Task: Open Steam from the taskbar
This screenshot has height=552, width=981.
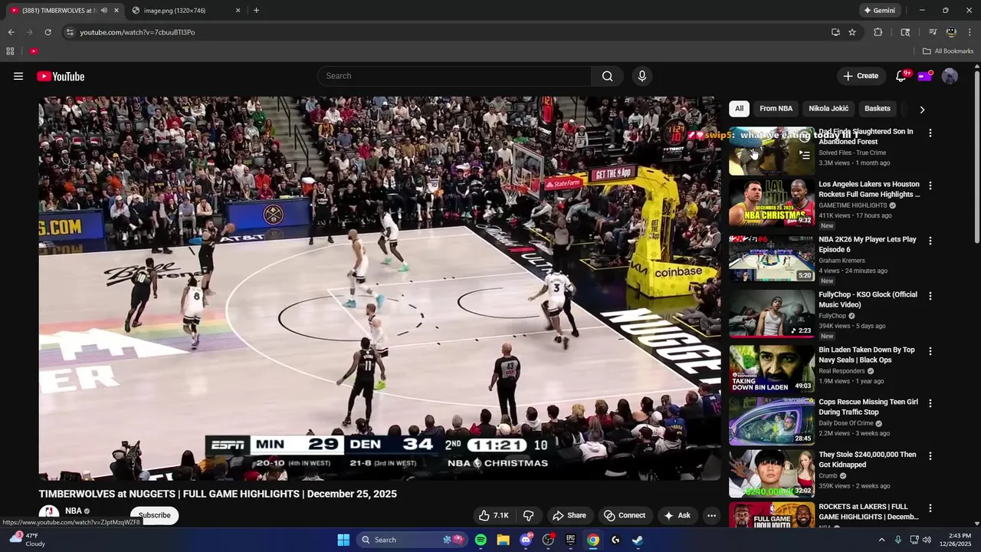Action: click(x=637, y=540)
